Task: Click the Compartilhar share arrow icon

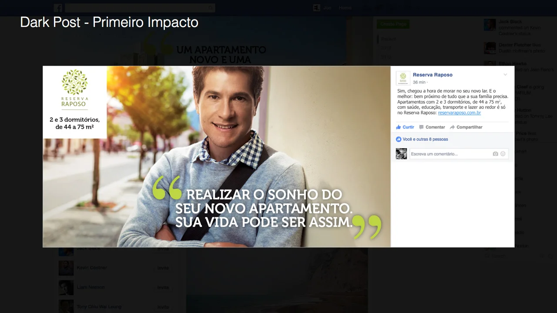Action: tap(452, 127)
